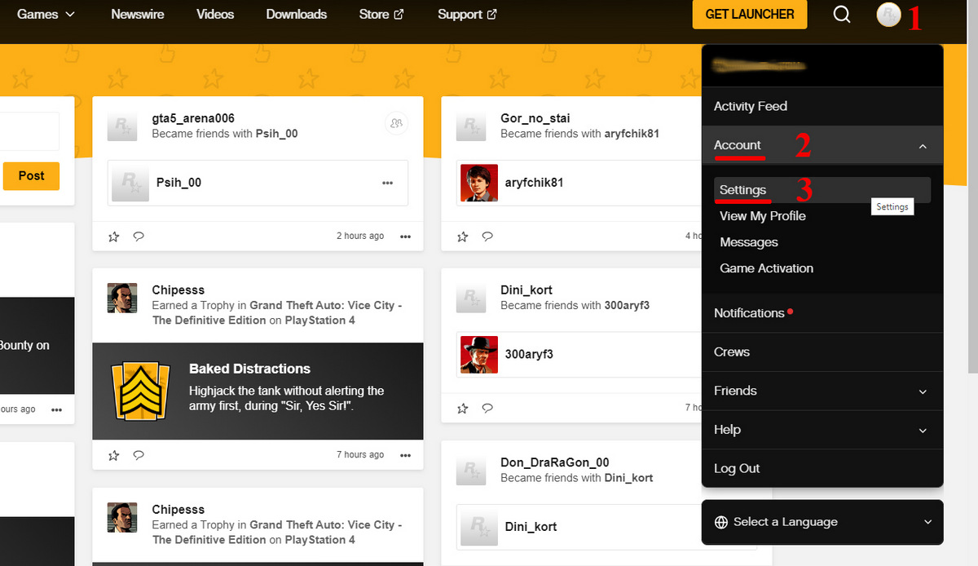
Task: Log Out from the account menu
Action: pyautogui.click(x=737, y=469)
